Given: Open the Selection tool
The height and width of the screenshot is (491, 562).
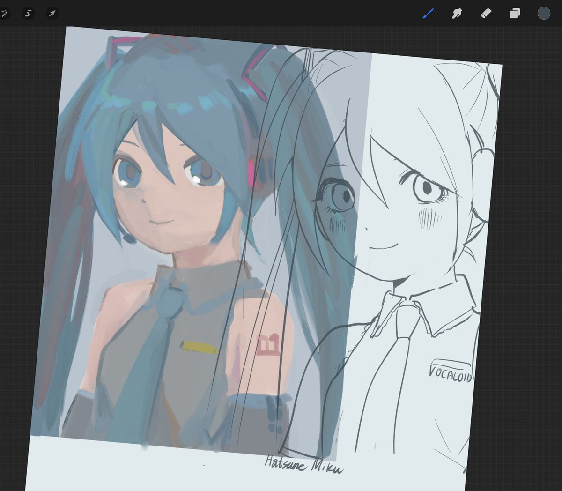Looking at the screenshot, I should (x=28, y=13).
